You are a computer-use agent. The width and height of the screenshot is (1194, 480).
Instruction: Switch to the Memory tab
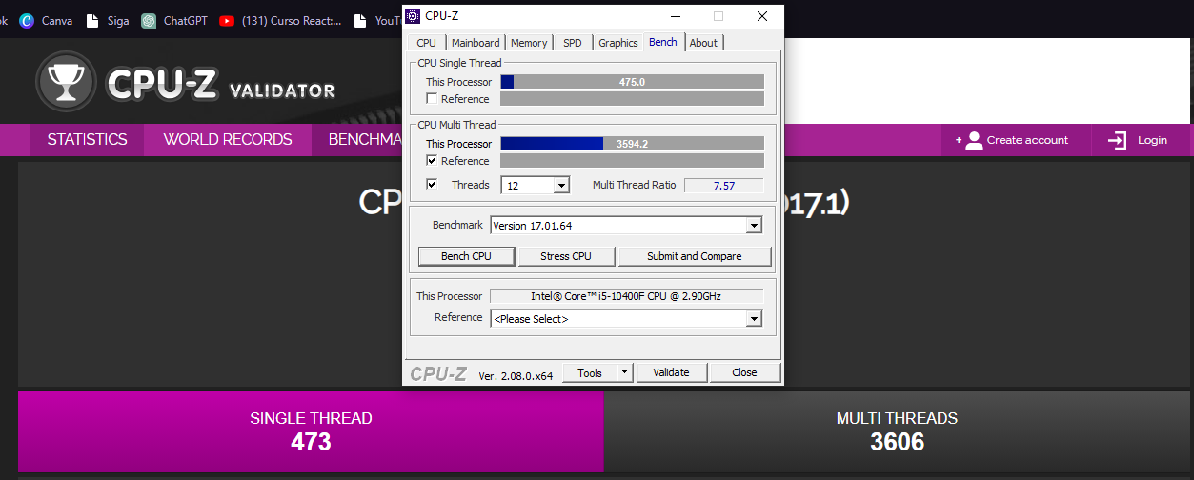(x=529, y=43)
